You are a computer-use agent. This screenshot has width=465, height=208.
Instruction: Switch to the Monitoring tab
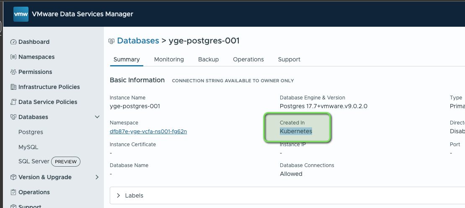169,59
